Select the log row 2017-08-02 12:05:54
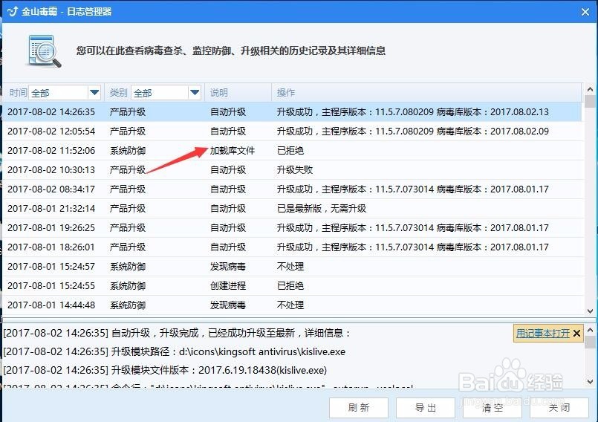Image resolution: width=598 pixels, height=422 pixels. pos(292,132)
